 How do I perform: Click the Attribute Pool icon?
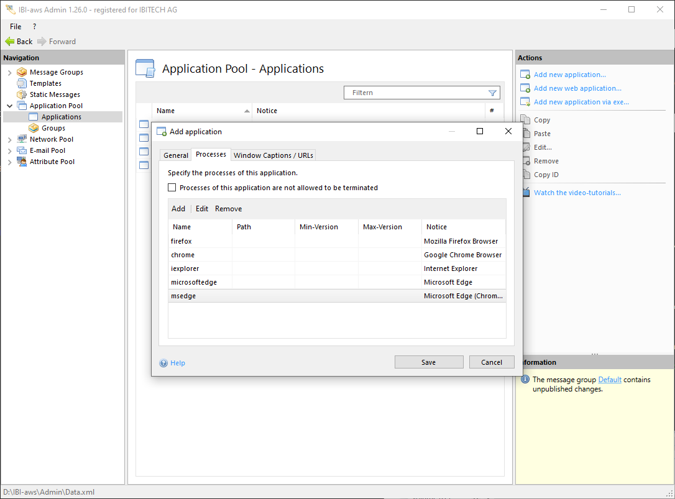(22, 162)
